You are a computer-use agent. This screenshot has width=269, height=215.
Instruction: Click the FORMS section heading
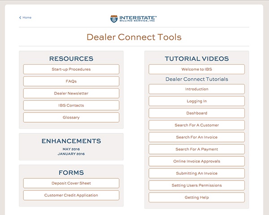point(71,172)
